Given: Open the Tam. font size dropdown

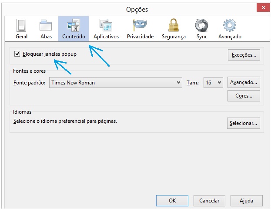Looking at the screenshot, I should point(213,82).
